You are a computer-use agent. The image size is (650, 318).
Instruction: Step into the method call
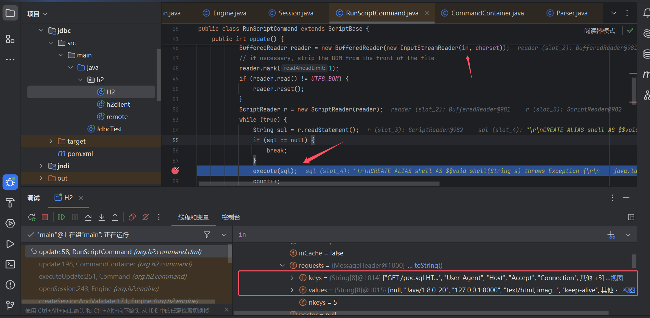(102, 217)
